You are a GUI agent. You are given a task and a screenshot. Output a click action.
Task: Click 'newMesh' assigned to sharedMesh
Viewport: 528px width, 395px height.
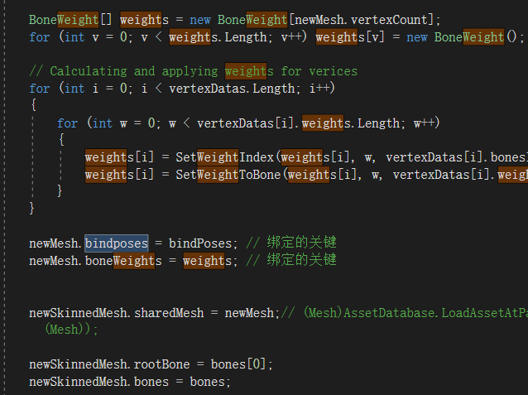(x=249, y=313)
